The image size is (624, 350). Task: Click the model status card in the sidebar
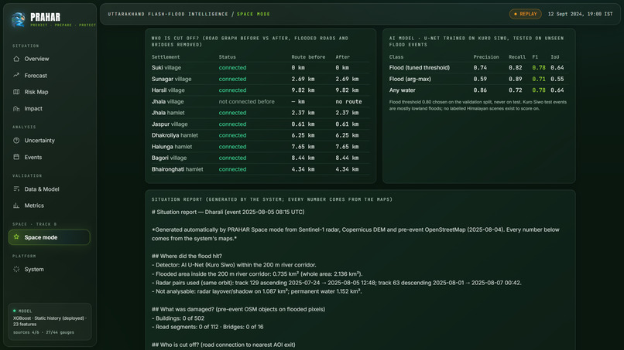tap(50, 321)
